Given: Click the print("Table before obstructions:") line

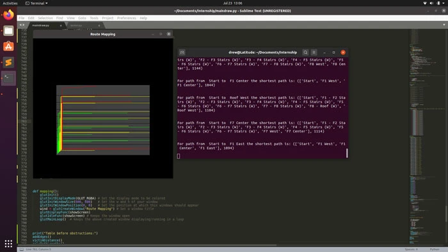Looking at the screenshot, I should (65, 233).
